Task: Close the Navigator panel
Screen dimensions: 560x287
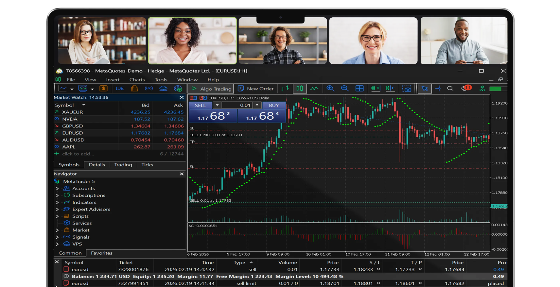Action: [182, 174]
